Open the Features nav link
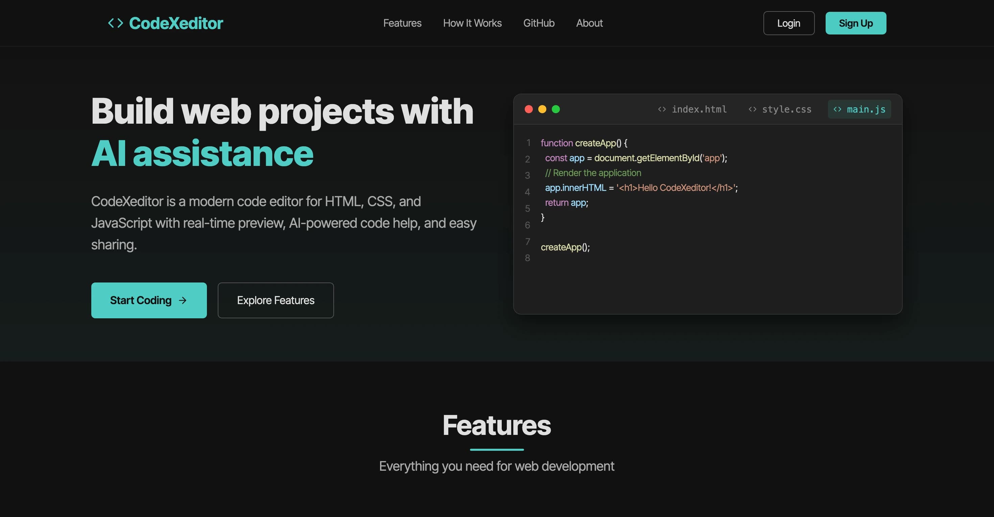 402,23
